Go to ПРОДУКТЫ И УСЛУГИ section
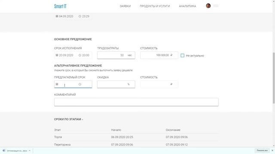This screenshot has height=154, width=275. pos(155,6)
